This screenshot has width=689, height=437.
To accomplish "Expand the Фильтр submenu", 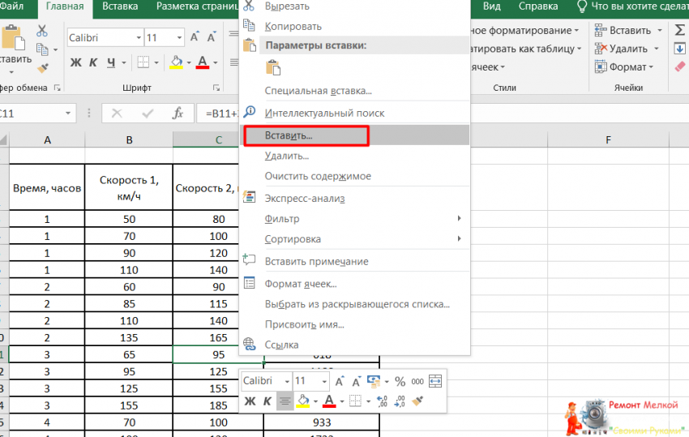I will point(459,219).
